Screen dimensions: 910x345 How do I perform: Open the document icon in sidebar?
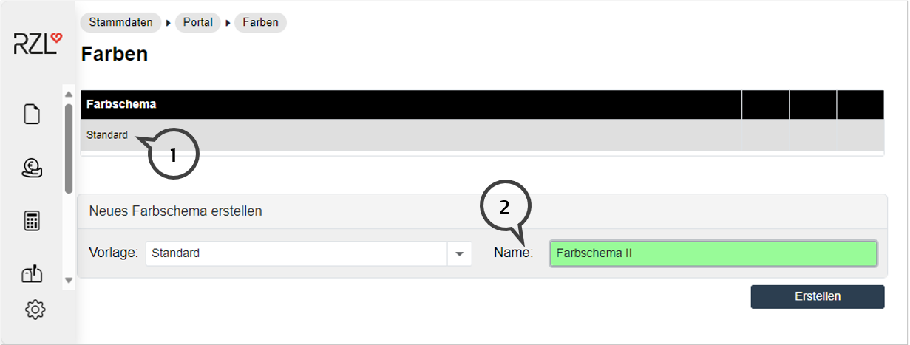32,115
